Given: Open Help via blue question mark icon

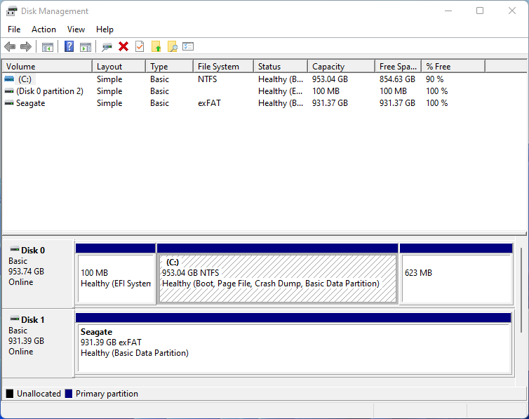Looking at the screenshot, I should 69,46.
